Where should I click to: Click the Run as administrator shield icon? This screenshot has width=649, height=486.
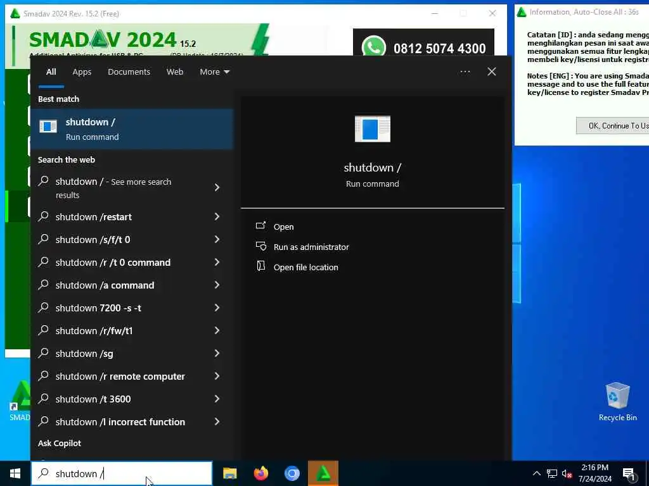[x=260, y=246]
